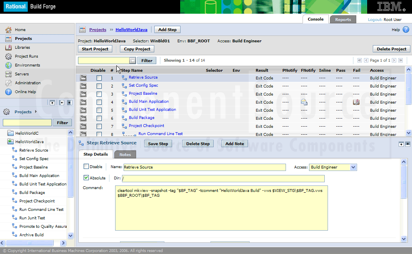Uncheck the Absolute checkbox
The image size is (412, 254).
(86, 178)
